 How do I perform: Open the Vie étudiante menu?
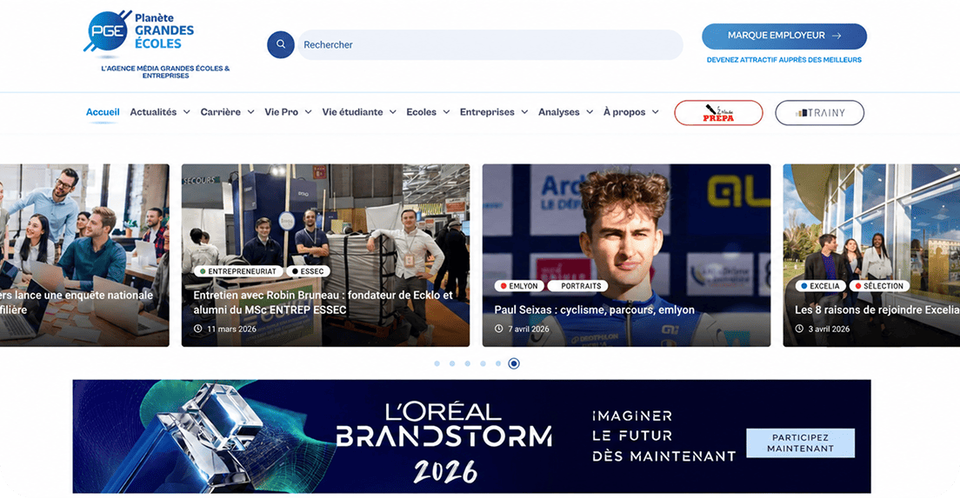click(x=352, y=112)
